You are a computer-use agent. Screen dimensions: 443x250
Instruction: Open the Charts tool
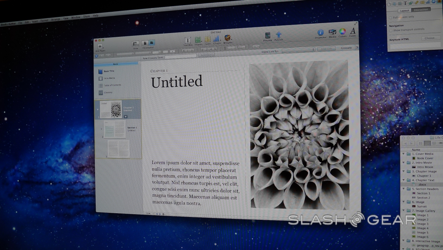217,39
